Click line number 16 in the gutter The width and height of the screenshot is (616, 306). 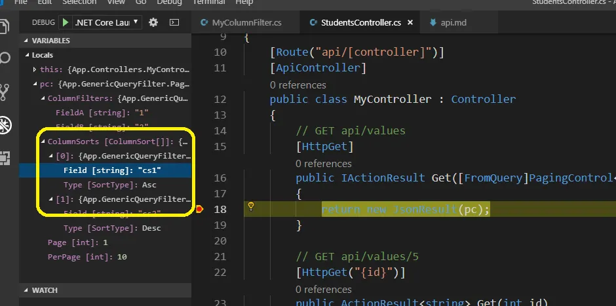coord(220,178)
